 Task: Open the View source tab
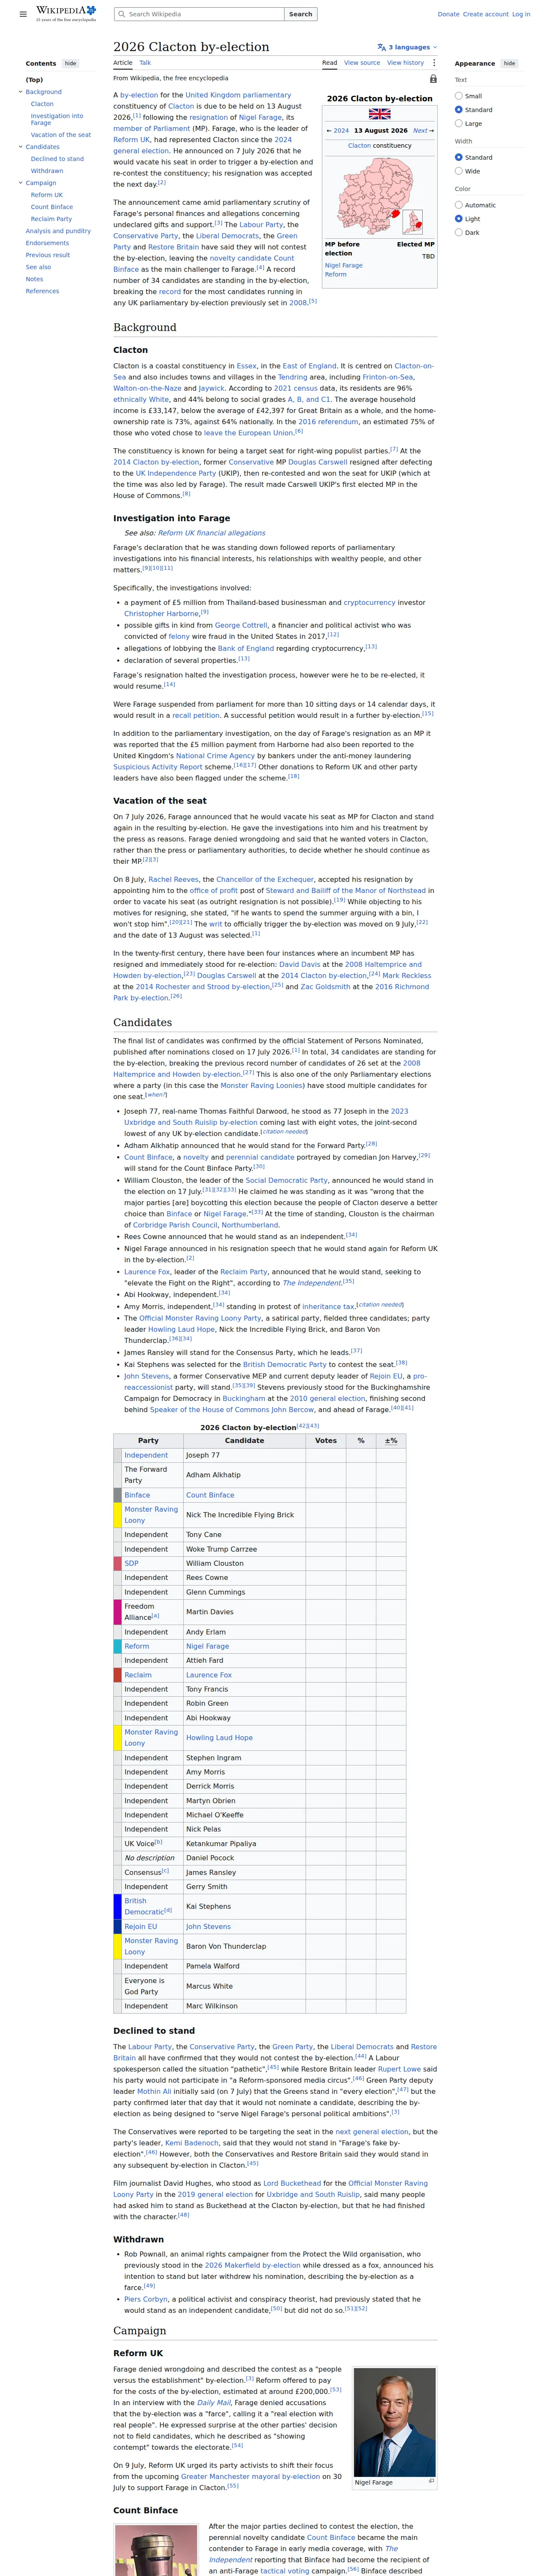click(362, 63)
